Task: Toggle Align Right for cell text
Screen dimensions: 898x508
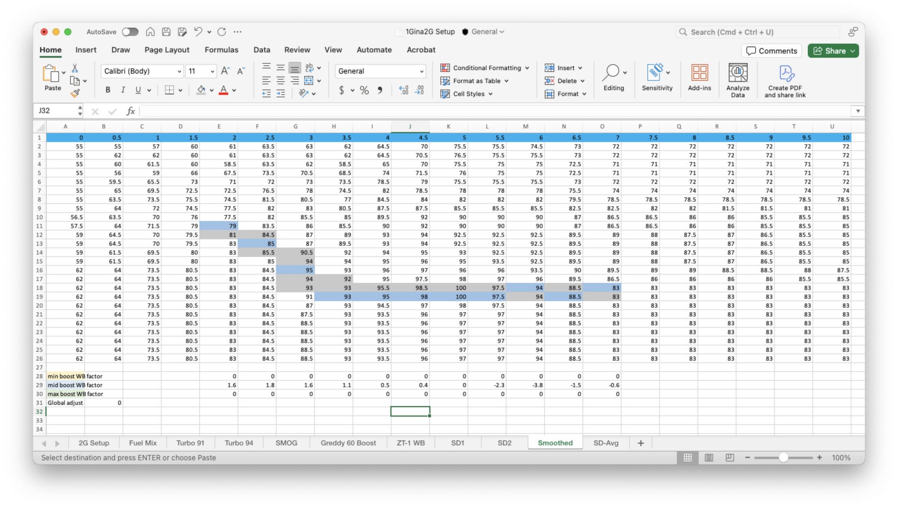Action: click(x=295, y=81)
